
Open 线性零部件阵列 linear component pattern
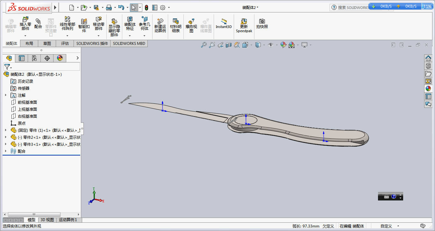(x=68, y=24)
